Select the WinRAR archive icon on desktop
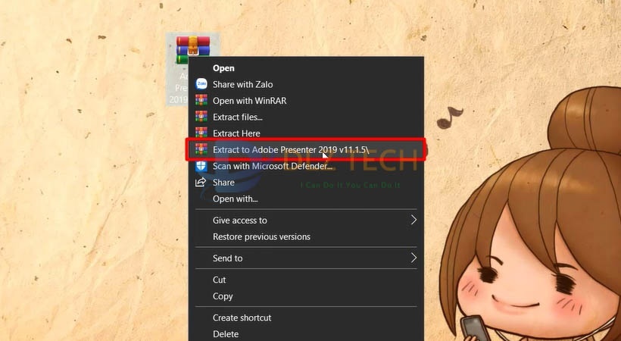Image resolution: width=621 pixels, height=341 pixels. [x=192, y=50]
